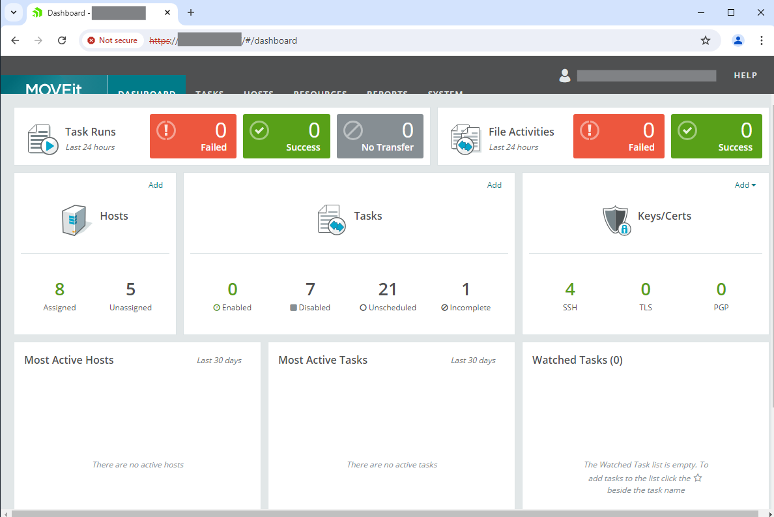Open the TASKS navigation tab
The height and width of the screenshot is (517, 774).
[209, 92]
